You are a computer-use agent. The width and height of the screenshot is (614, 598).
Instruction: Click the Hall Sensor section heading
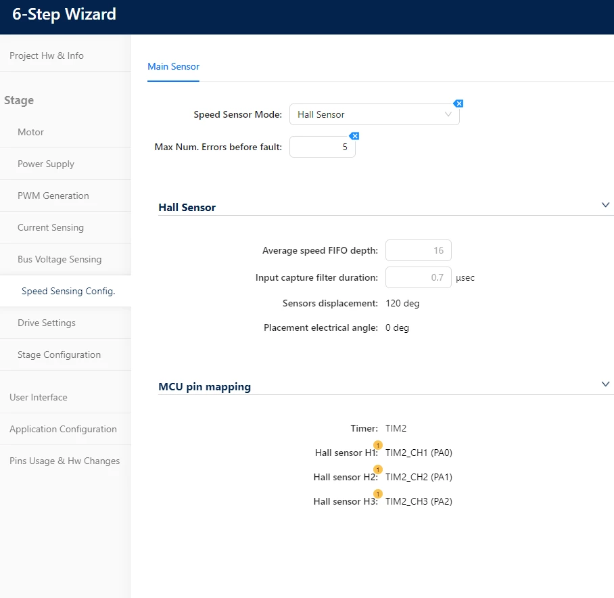click(x=187, y=207)
